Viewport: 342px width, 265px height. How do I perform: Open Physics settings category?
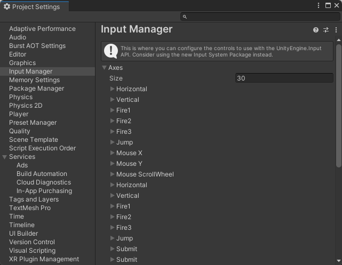click(x=21, y=97)
